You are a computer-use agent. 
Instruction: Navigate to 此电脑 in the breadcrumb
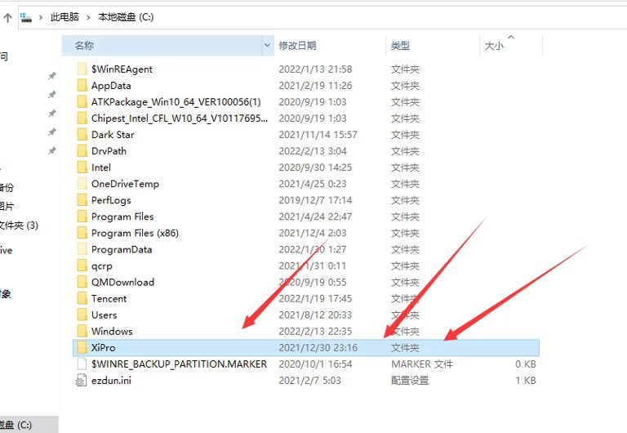click(65, 16)
